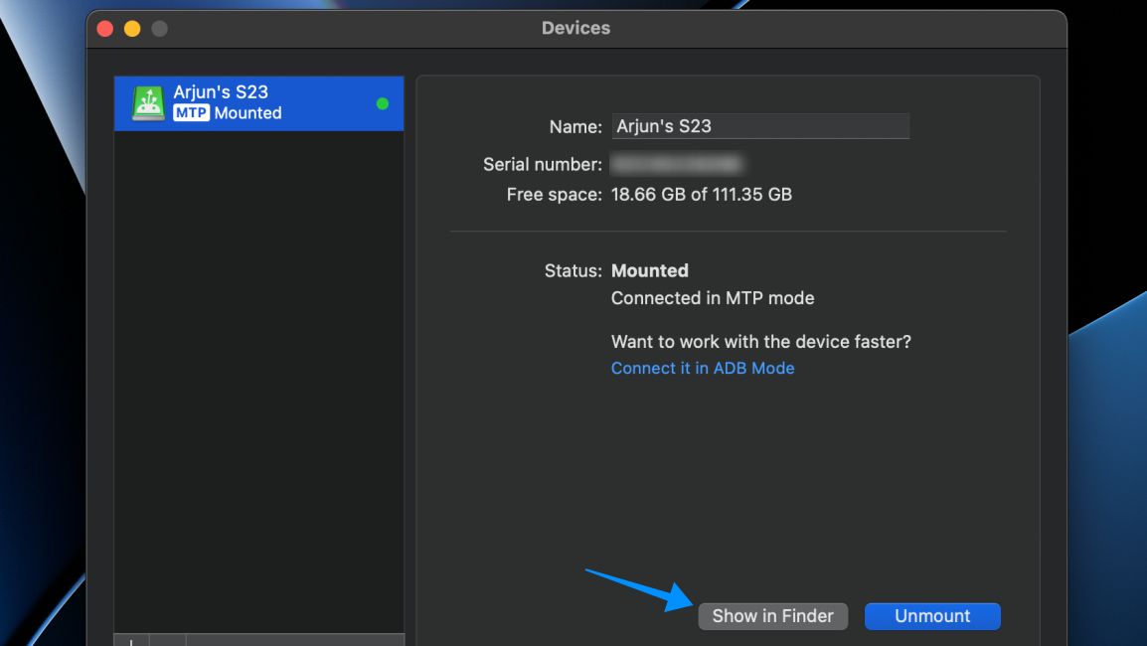Image resolution: width=1147 pixels, height=646 pixels.
Task: Click the Arjun's S23 drive icon
Action: click(x=147, y=102)
